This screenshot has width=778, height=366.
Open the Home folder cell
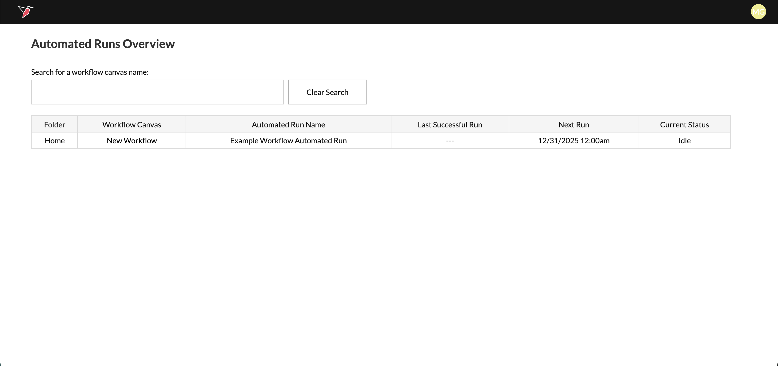[55, 141]
